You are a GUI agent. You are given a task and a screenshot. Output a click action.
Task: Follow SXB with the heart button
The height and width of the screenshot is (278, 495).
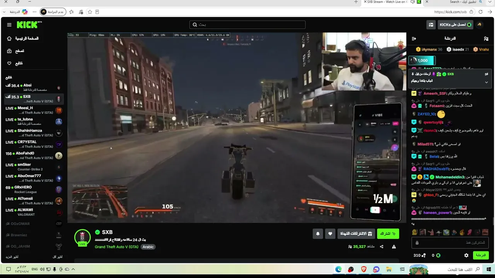[x=330, y=234]
